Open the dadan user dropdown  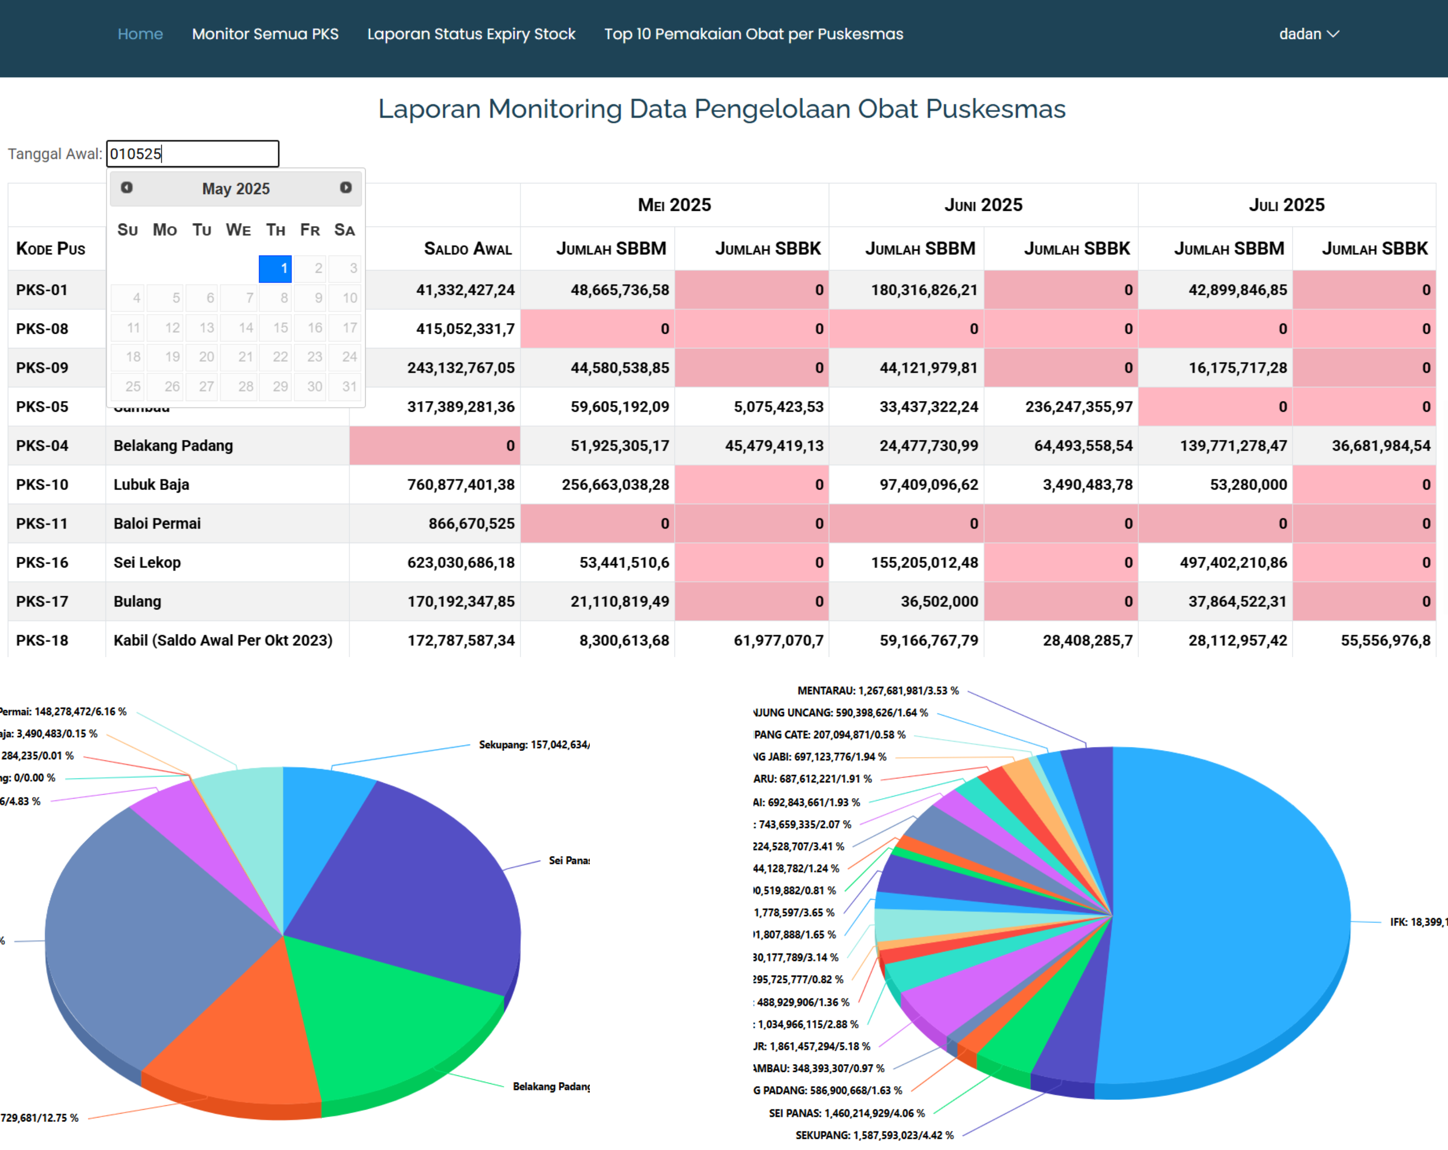pyautogui.click(x=1307, y=33)
